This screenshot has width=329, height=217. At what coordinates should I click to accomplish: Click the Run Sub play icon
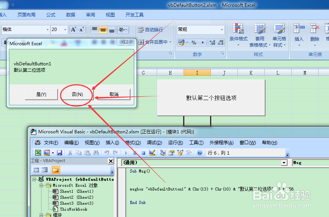coord(126,153)
